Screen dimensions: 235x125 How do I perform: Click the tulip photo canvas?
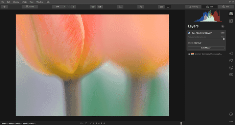pos(92,65)
